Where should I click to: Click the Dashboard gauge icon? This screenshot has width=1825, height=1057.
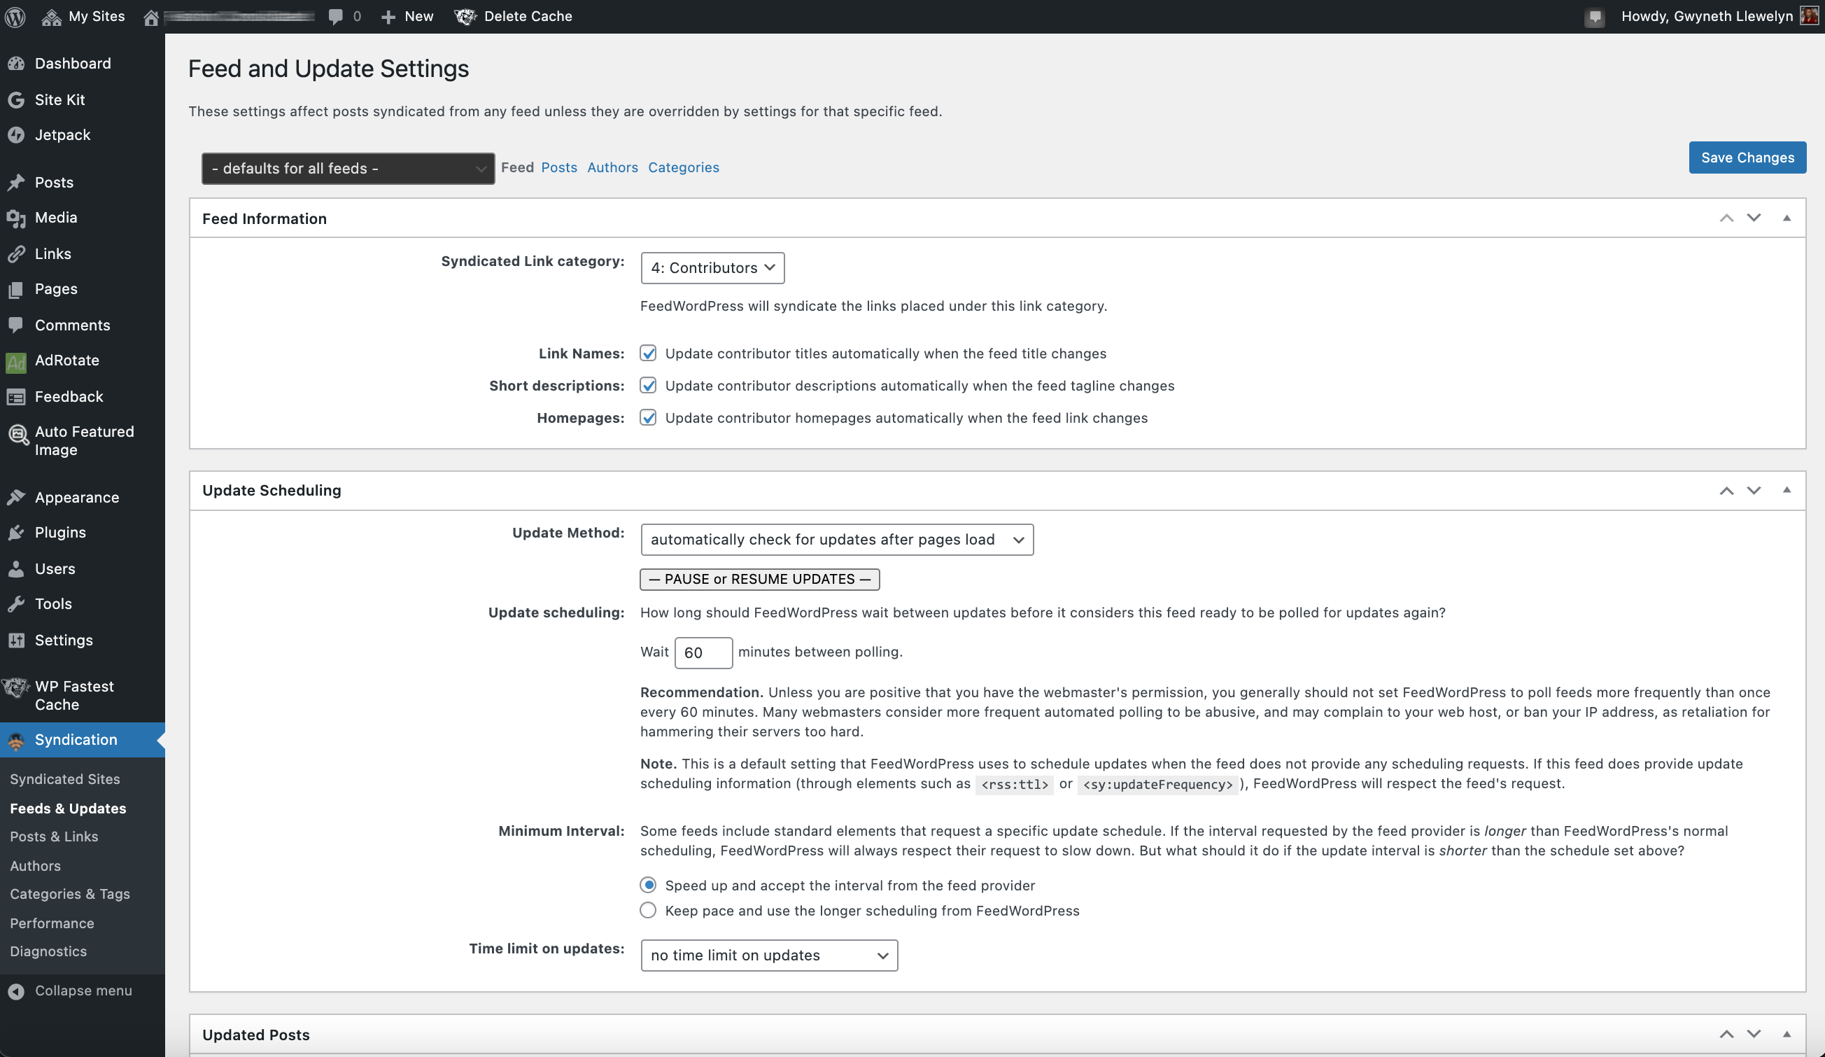(16, 64)
